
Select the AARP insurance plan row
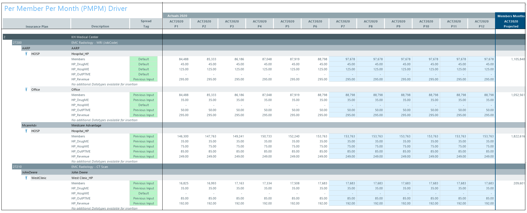coord(273,48)
